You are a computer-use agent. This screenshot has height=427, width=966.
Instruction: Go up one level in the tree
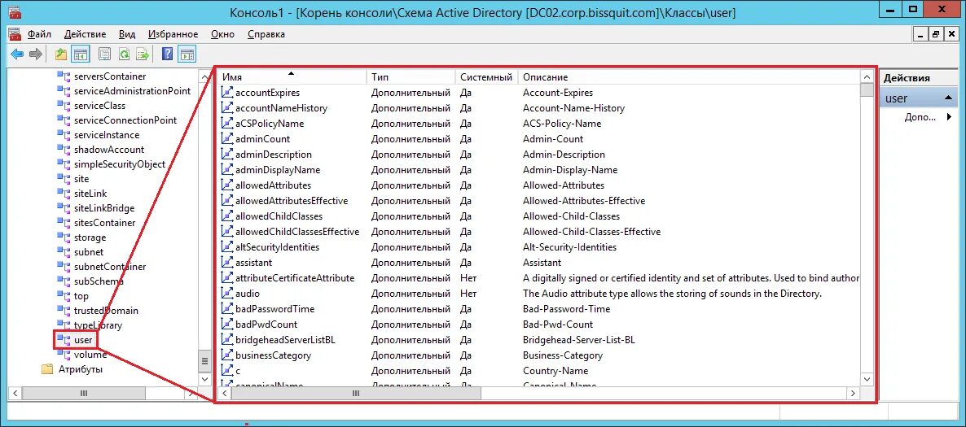[60, 54]
